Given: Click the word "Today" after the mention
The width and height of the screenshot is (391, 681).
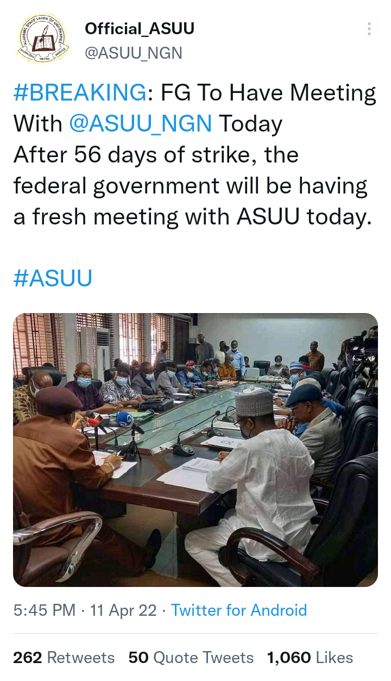Looking at the screenshot, I should coord(250,124).
